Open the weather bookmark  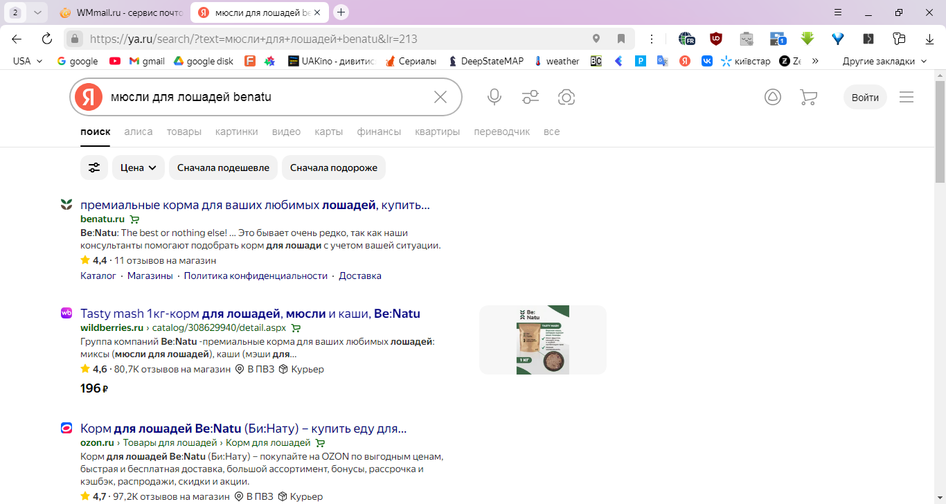[x=557, y=61]
